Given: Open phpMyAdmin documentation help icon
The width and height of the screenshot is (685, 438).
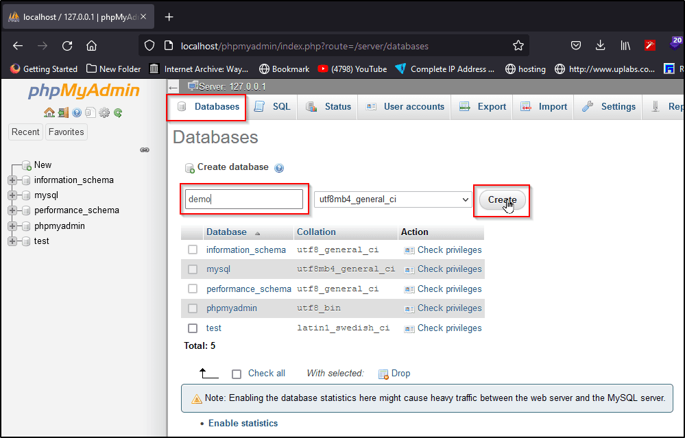Looking at the screenshot, I should click(77, 112).
